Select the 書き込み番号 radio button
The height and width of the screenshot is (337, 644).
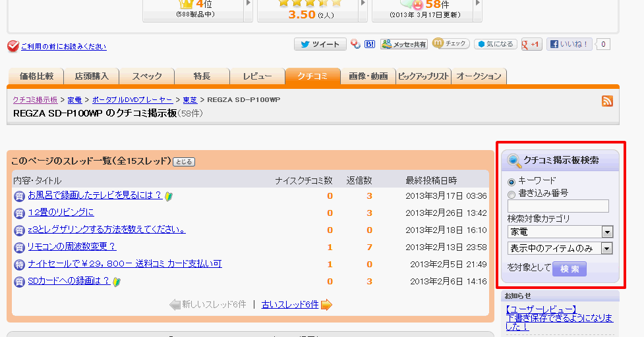coord(512,194)
